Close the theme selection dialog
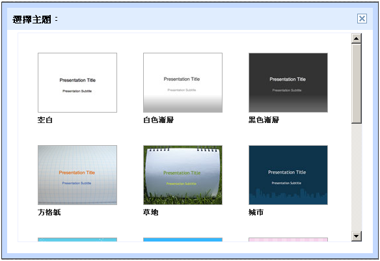380x261 pixels. coord(362,18)
